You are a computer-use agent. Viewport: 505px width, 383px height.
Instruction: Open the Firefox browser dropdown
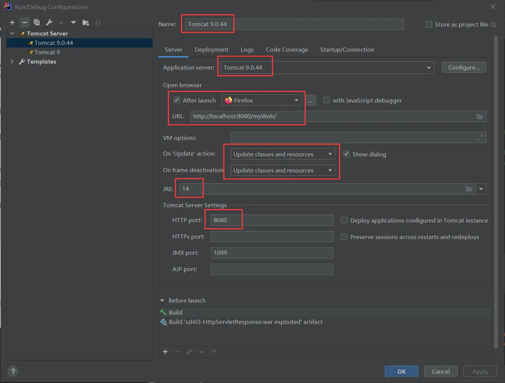tap(262, 100)
